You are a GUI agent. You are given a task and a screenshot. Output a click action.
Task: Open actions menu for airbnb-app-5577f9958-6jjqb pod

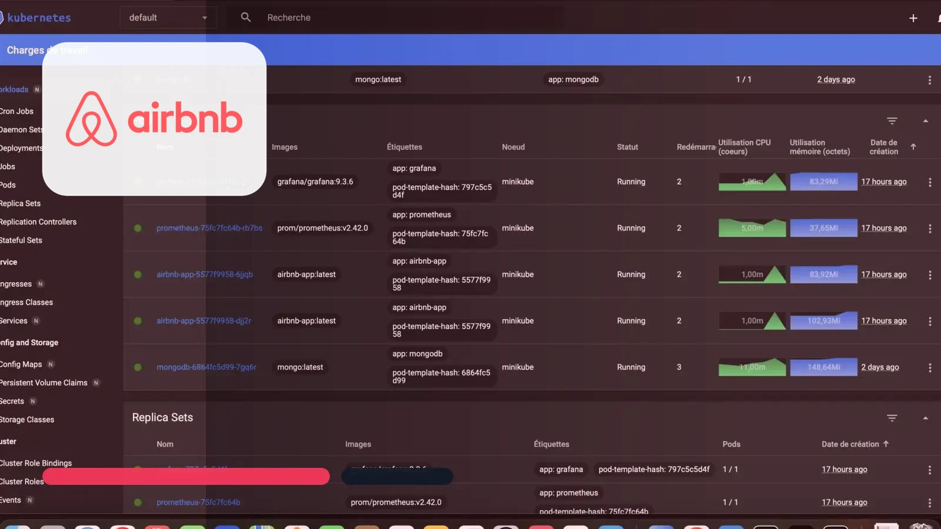(930, 275)
